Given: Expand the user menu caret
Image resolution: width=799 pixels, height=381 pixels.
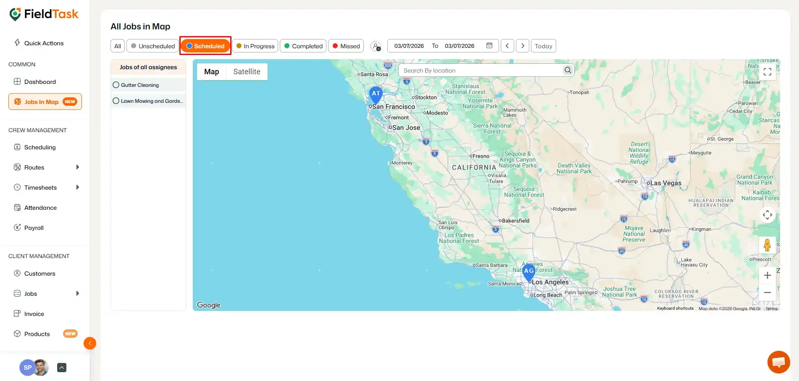Looking at the screenshot, I should 62,368.
